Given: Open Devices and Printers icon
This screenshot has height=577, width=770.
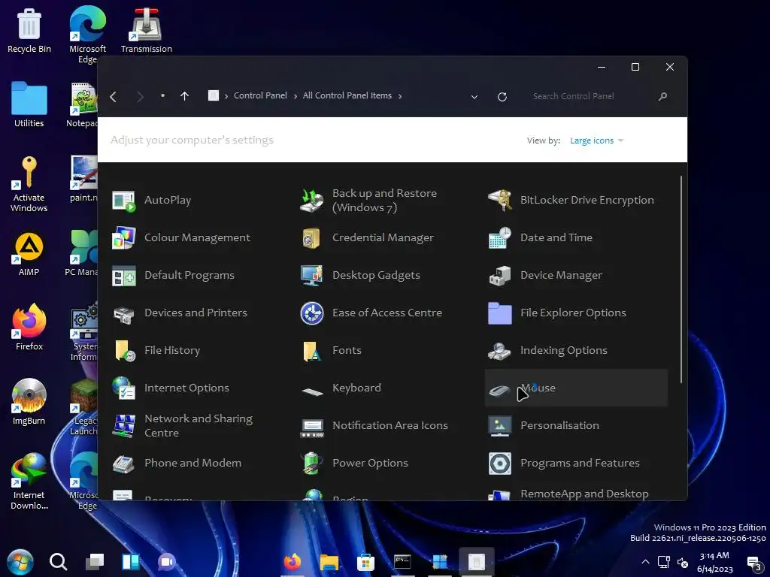Looking at the screenshot, I should [123, 313].
